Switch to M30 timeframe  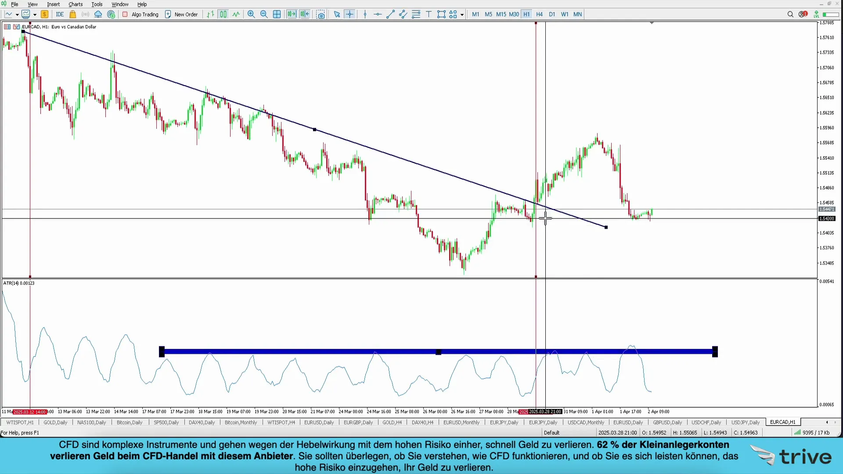click(514, 14)
